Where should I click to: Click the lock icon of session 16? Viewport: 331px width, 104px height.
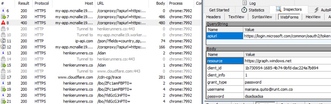point(3,71)
